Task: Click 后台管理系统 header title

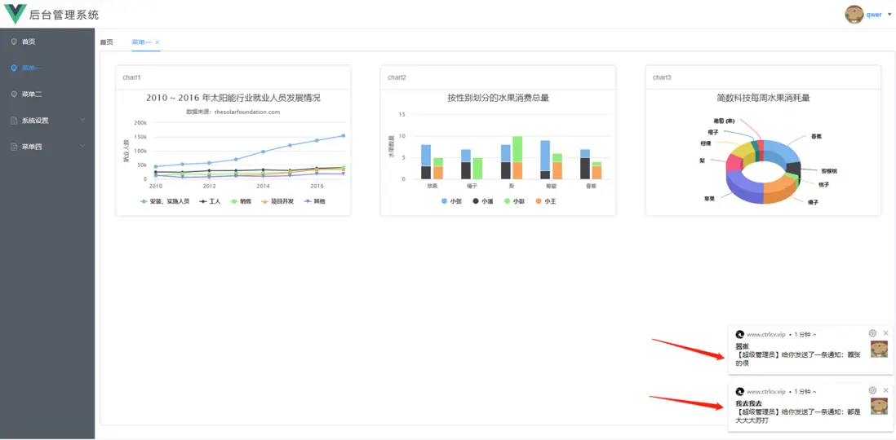Action: coord(64,15)
